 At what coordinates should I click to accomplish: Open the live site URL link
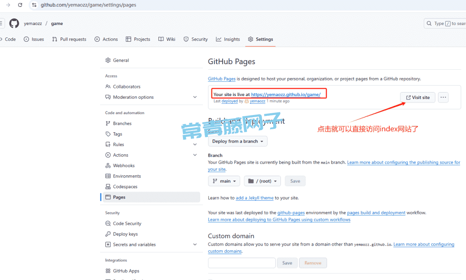pos(286,94)
